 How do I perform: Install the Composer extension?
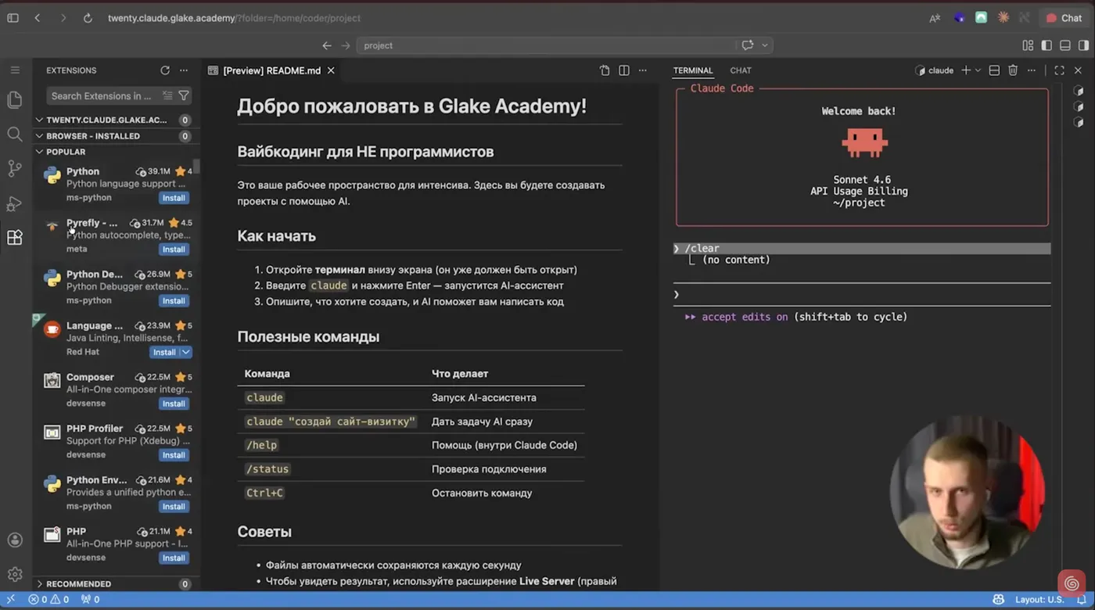[174, 404]
